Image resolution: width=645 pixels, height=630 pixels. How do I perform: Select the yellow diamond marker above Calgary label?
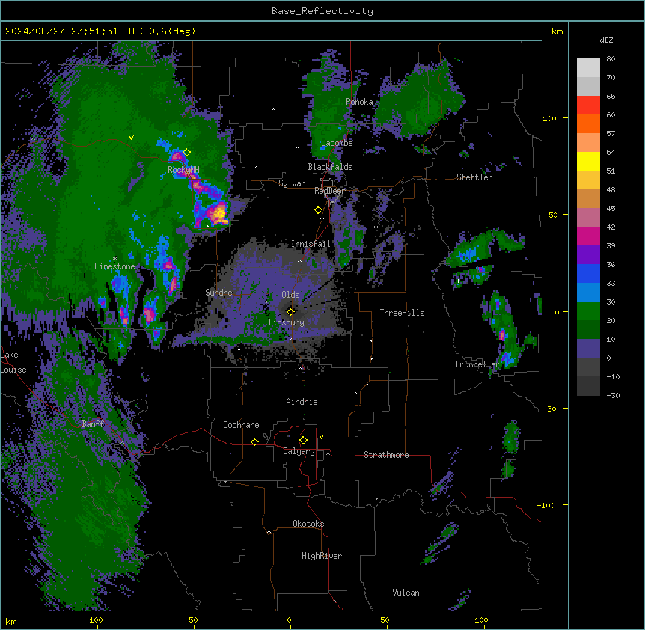(303, 441)
